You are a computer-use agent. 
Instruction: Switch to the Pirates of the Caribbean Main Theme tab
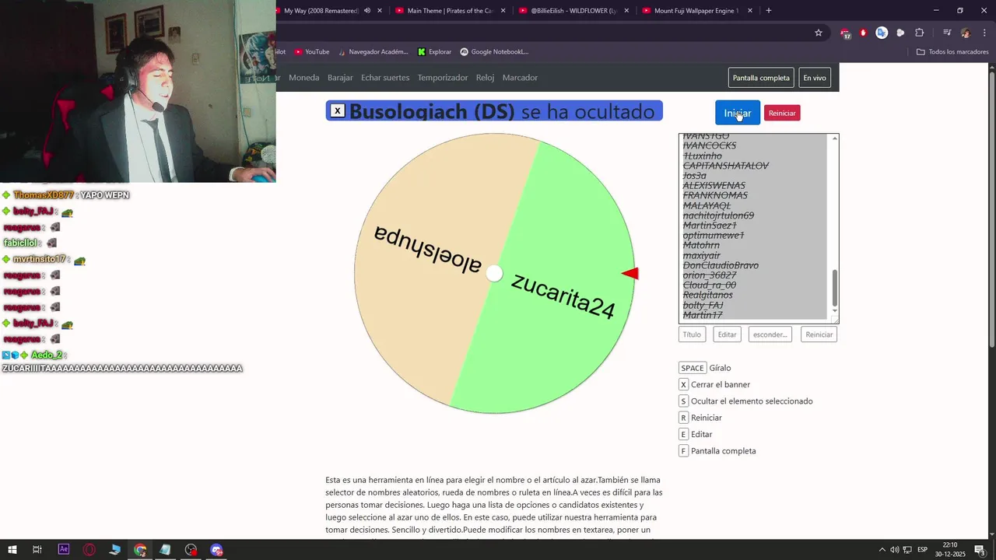(x=451, y=11)
